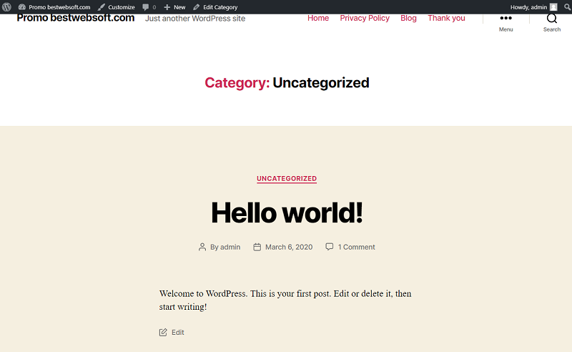
Task: Click the Customize paintbrush icon
Action: click(101, 7)
